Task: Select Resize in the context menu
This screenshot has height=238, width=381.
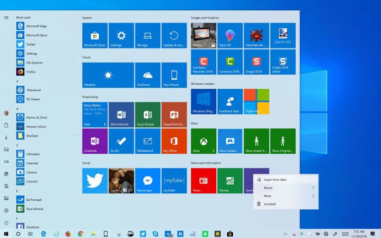Action: 286,188
